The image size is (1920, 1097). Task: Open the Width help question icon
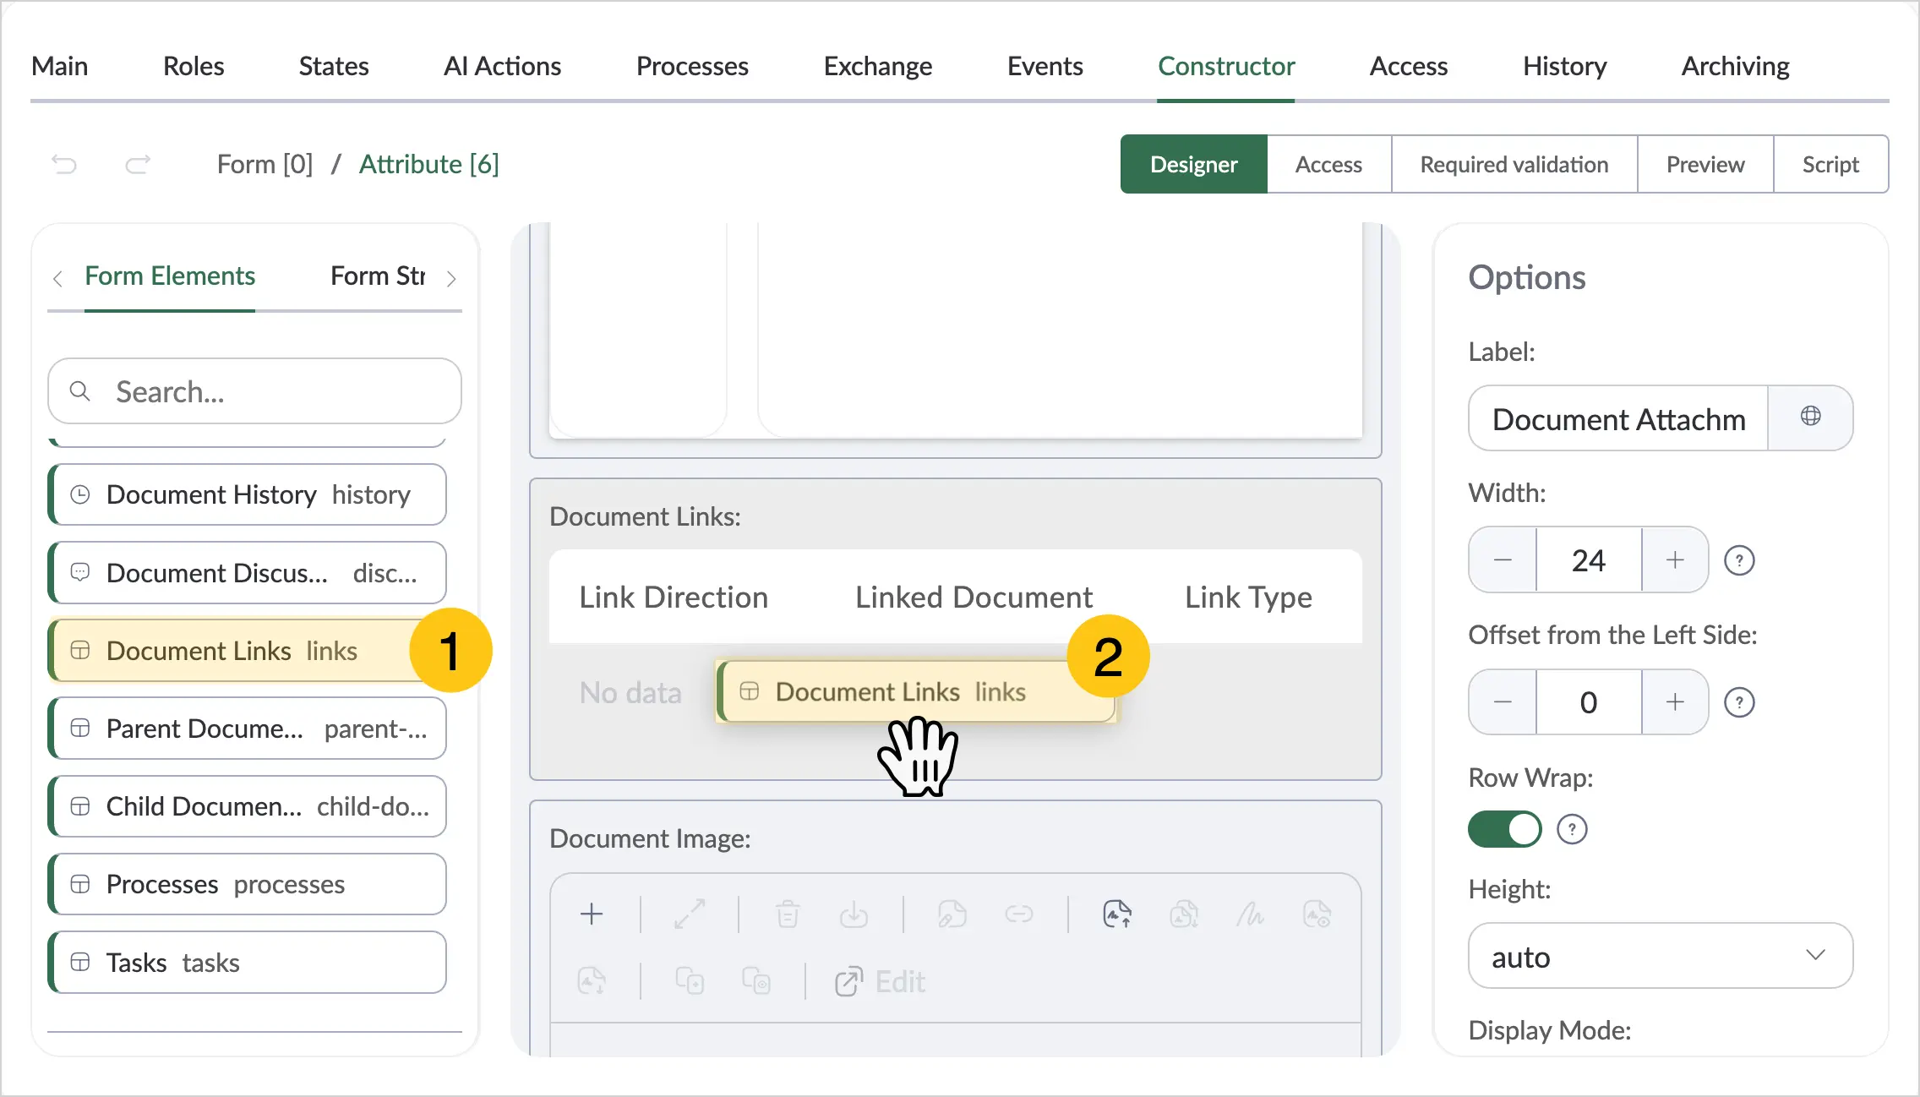1739,560
